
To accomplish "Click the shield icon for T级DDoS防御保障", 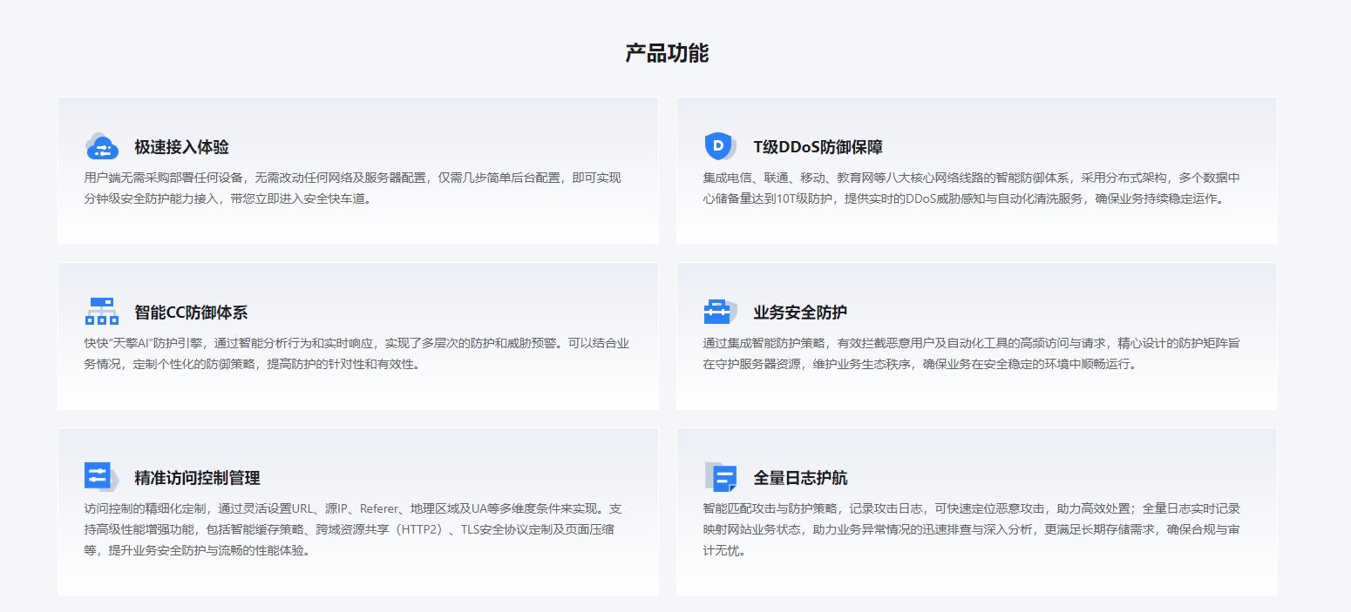I will [719, 146].
